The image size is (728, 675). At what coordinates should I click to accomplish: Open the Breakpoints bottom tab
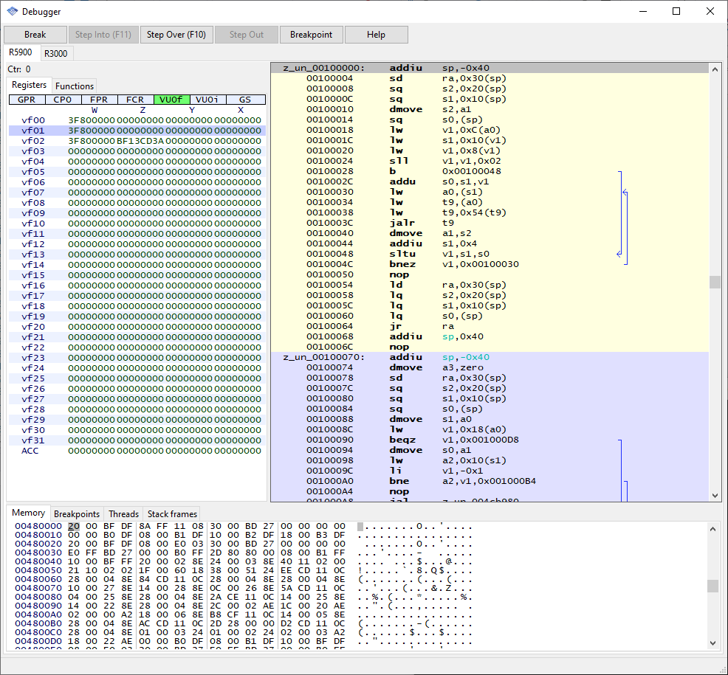77,514
